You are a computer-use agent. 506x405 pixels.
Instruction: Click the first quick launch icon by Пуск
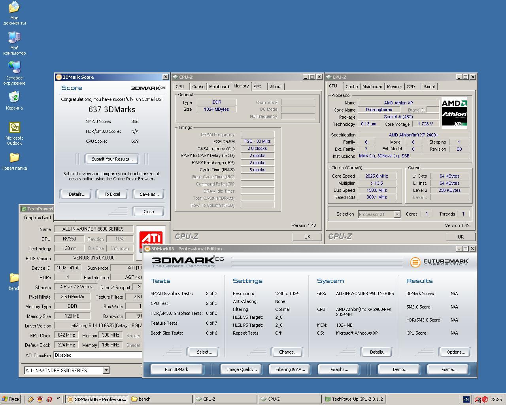point(30,399)
